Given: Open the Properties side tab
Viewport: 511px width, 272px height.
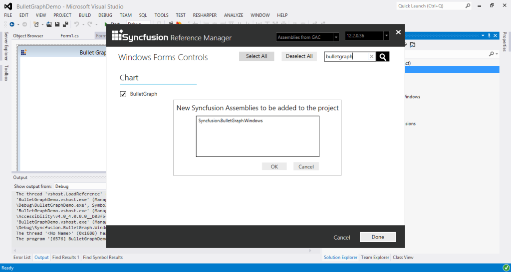Looking at the screenshot, I should 505,41.
